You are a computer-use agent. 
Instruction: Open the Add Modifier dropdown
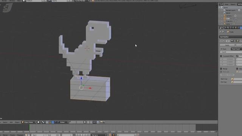pos(231,37)
